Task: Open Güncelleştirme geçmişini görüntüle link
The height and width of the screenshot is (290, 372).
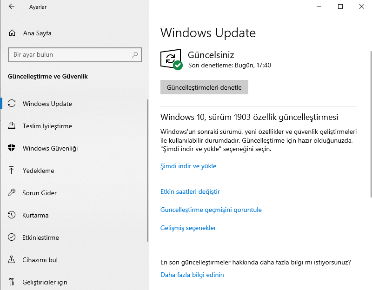Action: point(211,210)
